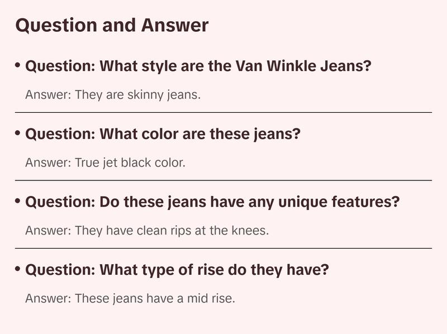The width and height of the screenshot is (447, 334).
Task: Click the word "Question:" in the rise question
Action: coord(60,270)
